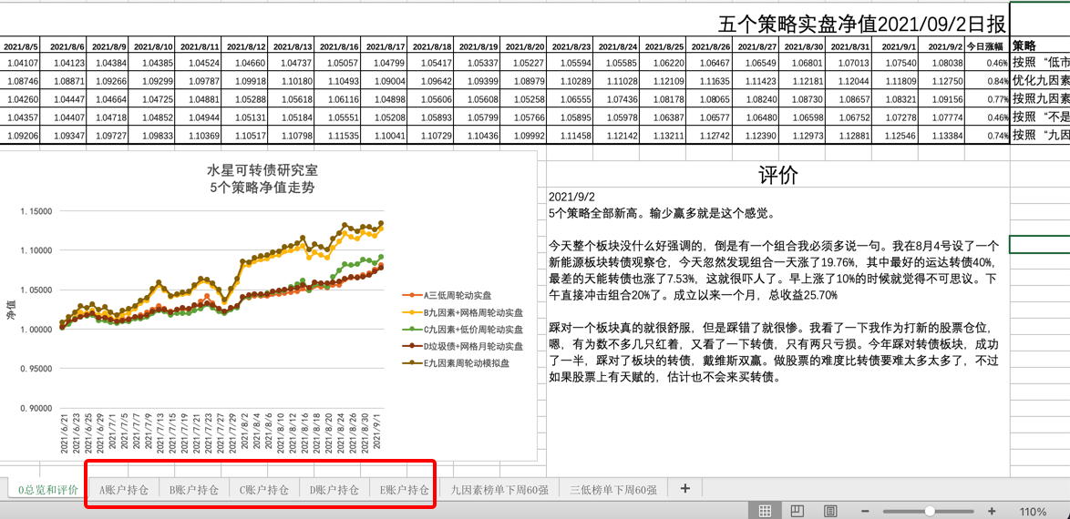Open zoom dialog via 110% label
This screenshot has height=519, width=1070.
pos(1034,512)
